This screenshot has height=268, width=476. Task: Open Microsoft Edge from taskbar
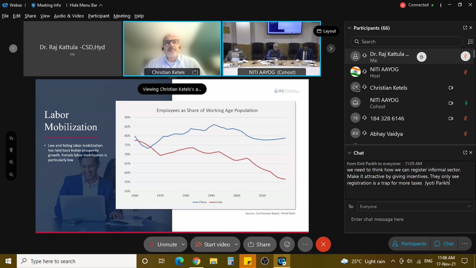179,261
